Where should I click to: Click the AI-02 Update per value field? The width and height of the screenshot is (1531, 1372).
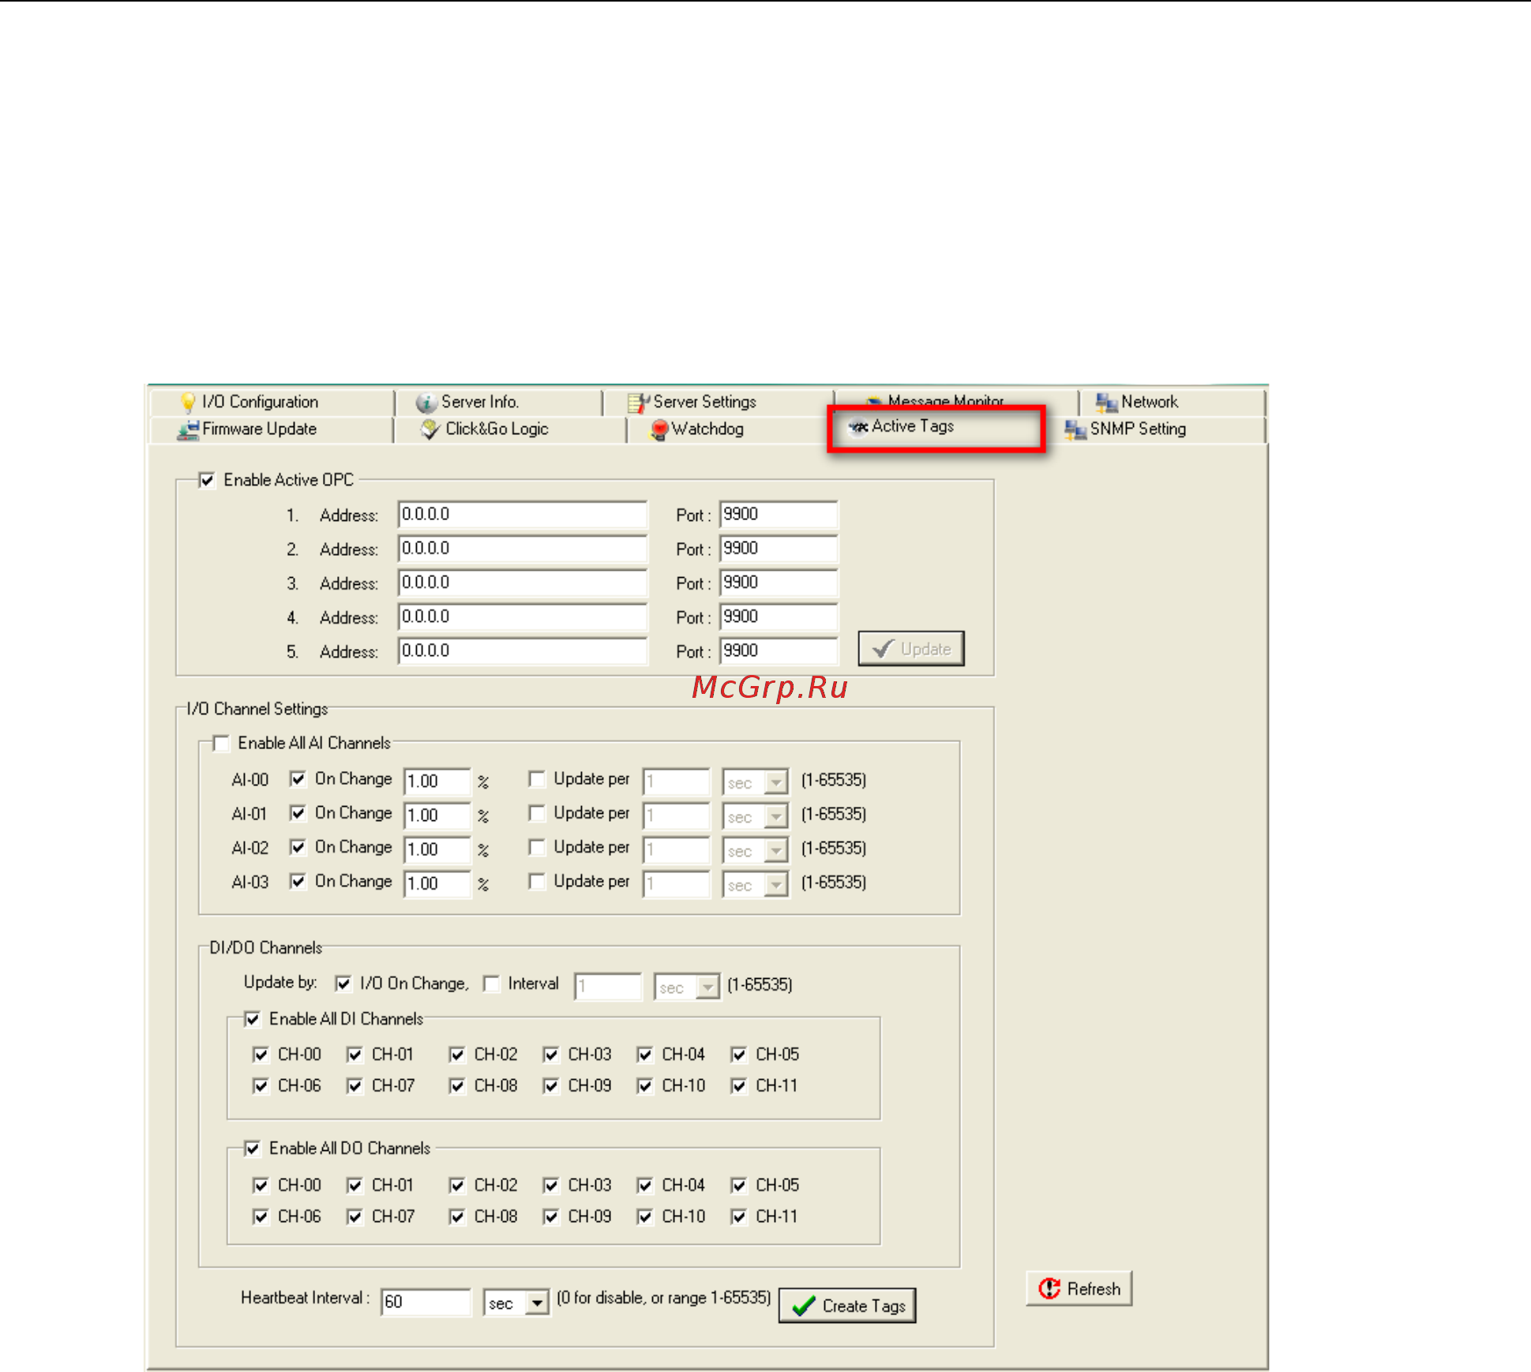[x=677, y=850]
